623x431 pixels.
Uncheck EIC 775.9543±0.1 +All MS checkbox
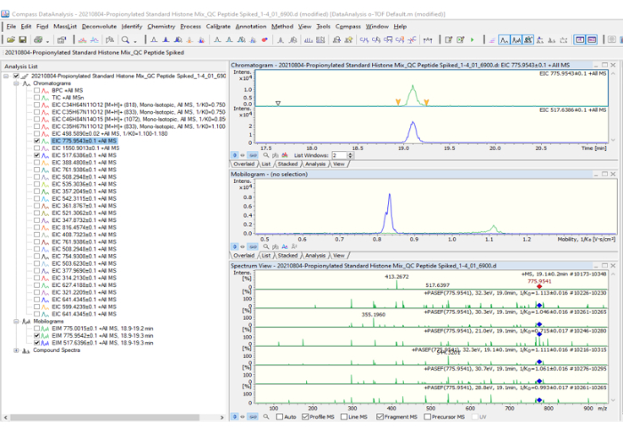(x=37, y=141)
